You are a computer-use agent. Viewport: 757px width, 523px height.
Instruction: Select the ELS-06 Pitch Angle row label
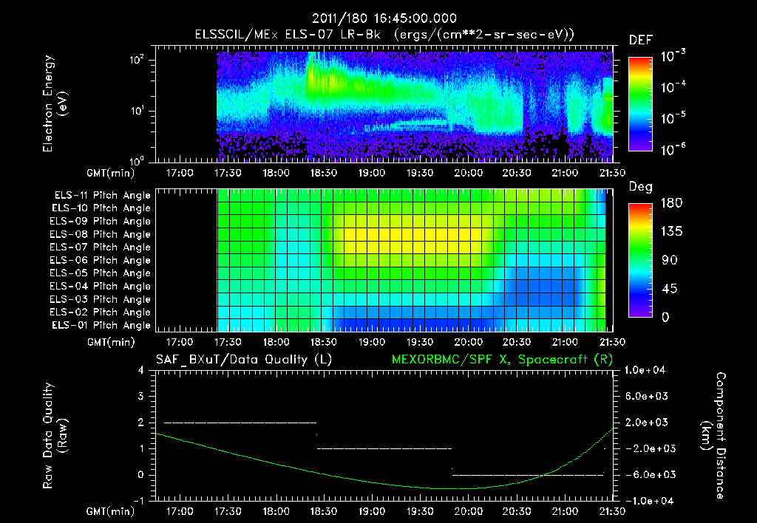coord(101,260)
